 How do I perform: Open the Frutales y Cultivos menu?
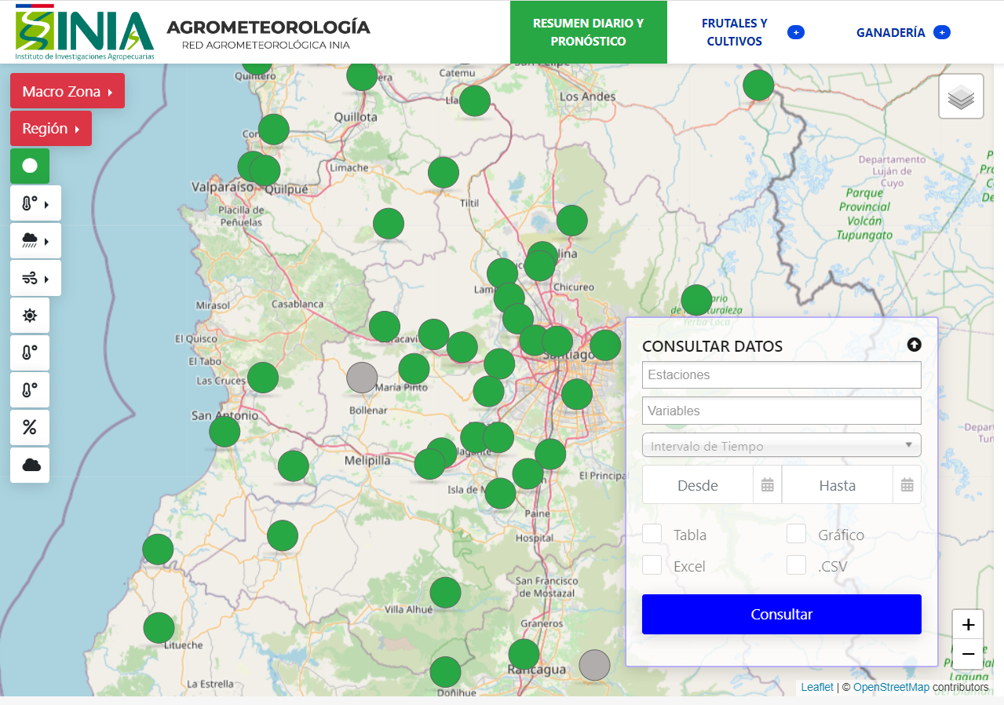click(x=746, y=32)
